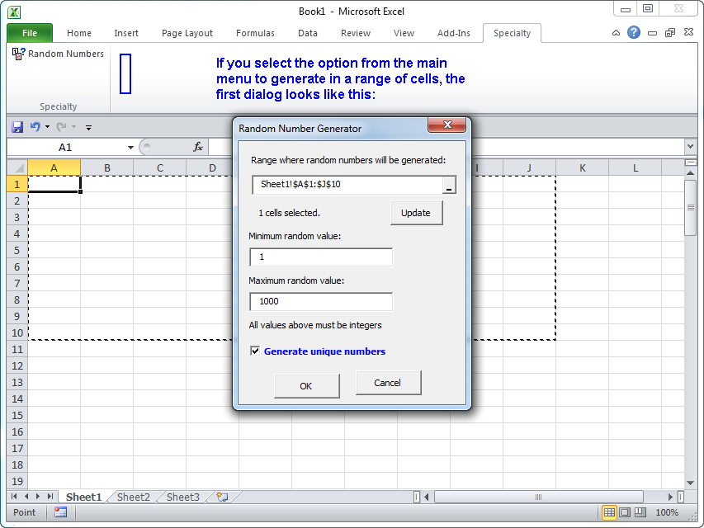This screenshot has height=528, width=704.
Task: Switch to Page Layout view in status bar
Action: tap(626, 512)
